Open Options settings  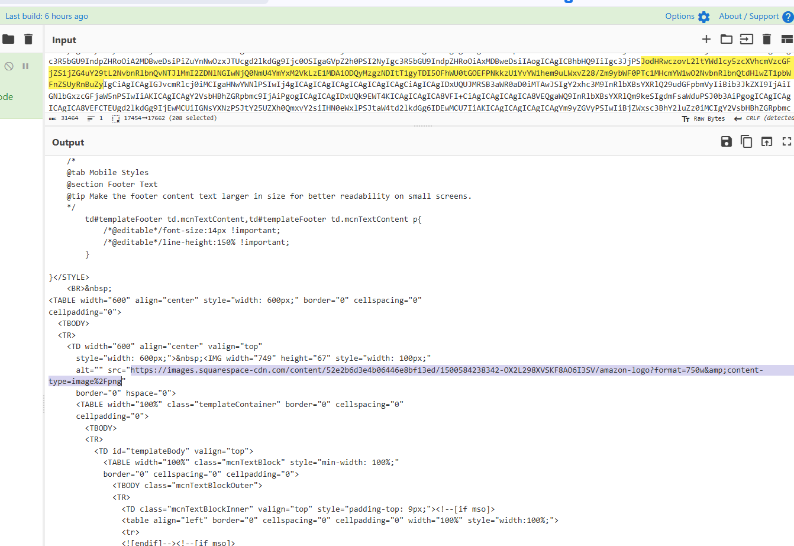click(x=687, y=17)
